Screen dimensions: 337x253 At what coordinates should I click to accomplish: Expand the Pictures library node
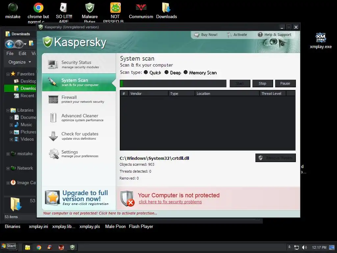11,132
